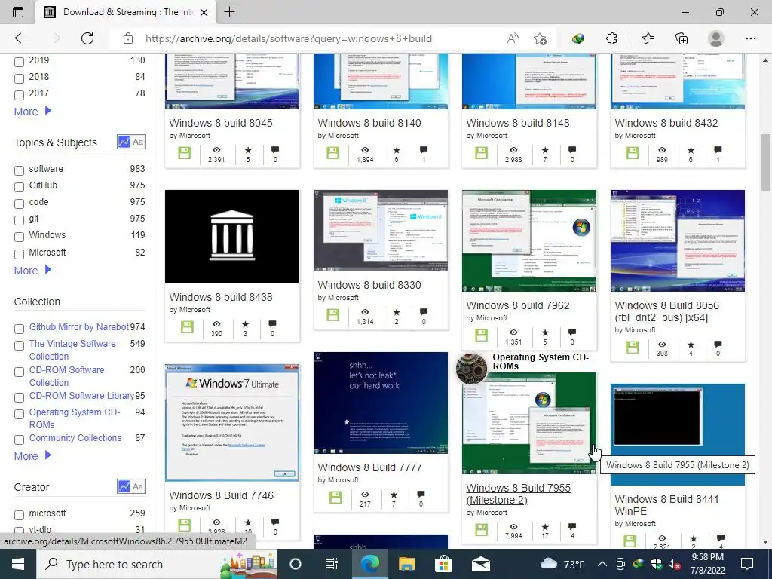Sort Creator list alphabetically (Aa)
This screenshot has width=772, height=579.
(x=139, y=486)
